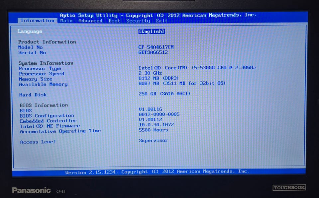Go to the Boot tab
Image resolution: width=319 pixels, height=198 pixels.
click(114, 21)
